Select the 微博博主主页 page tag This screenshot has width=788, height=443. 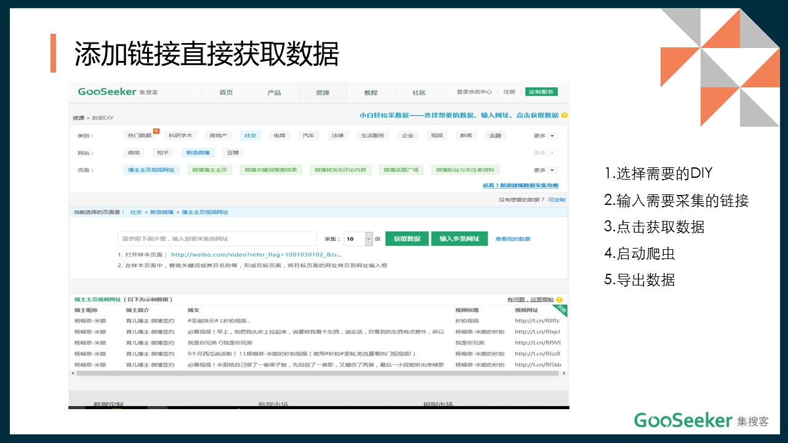point(209,170)
